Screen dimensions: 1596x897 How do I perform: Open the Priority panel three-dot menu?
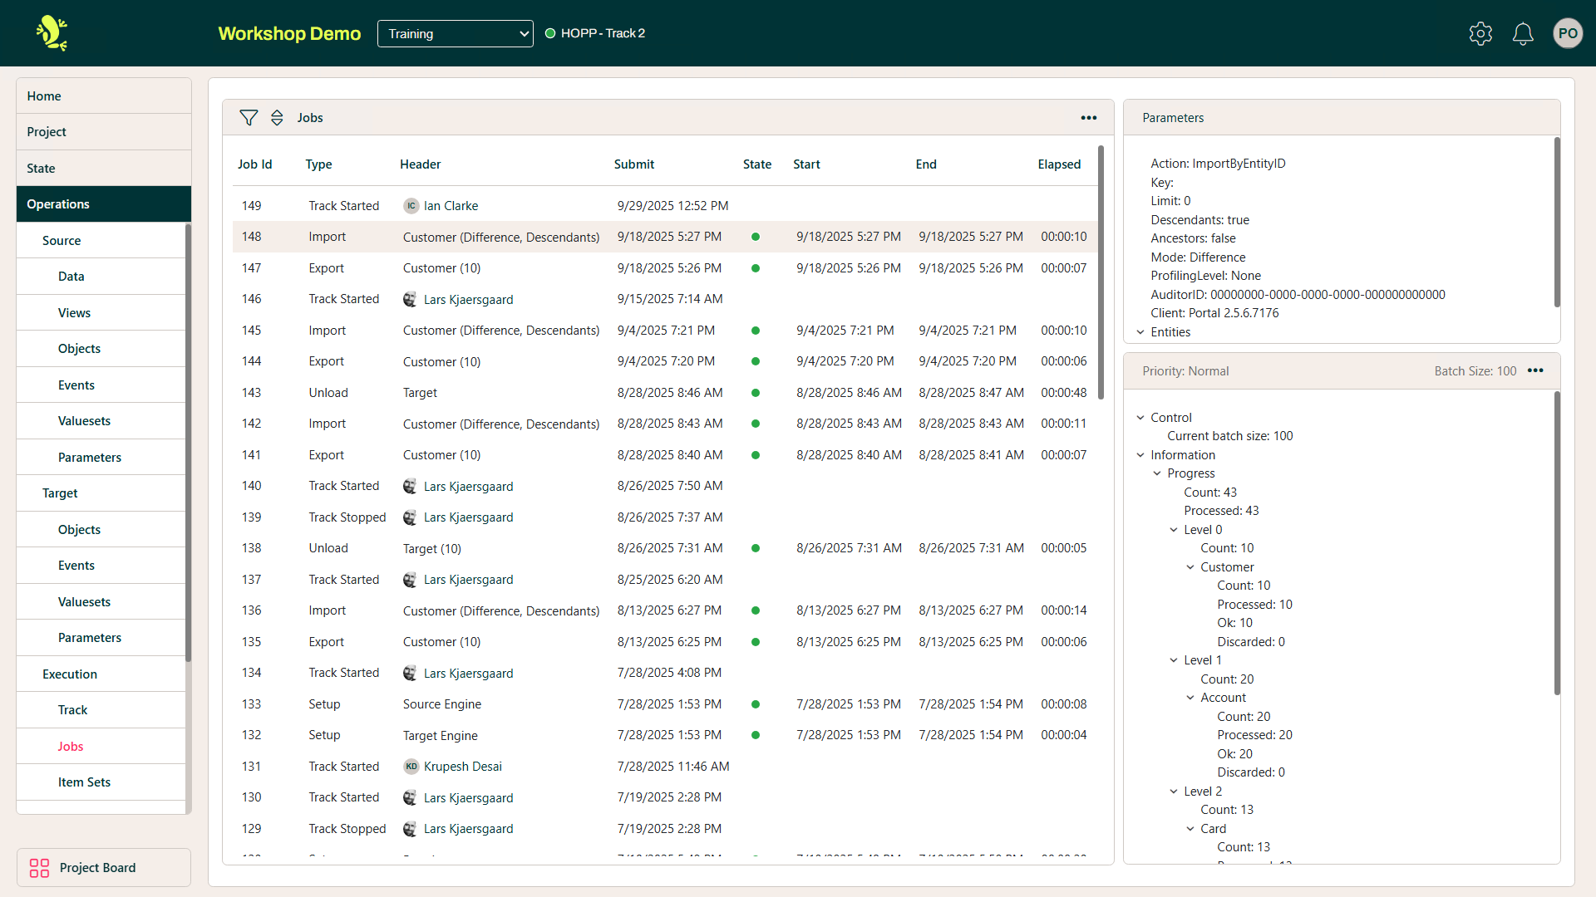click(x=1535, y=370)
